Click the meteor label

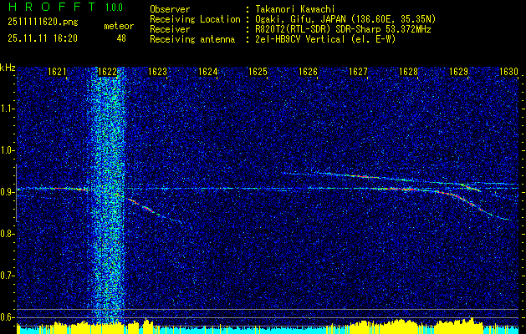tap(119, 26)
